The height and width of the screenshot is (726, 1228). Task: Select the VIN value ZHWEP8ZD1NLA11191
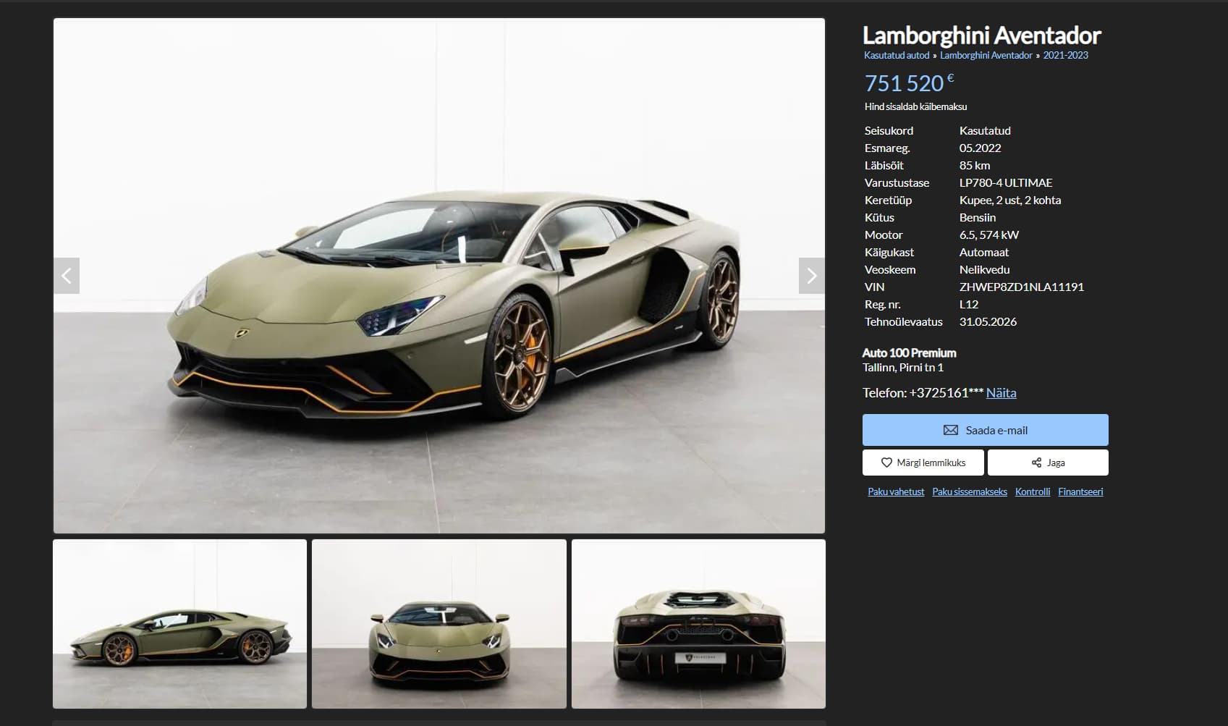(x=1021, y=287)
